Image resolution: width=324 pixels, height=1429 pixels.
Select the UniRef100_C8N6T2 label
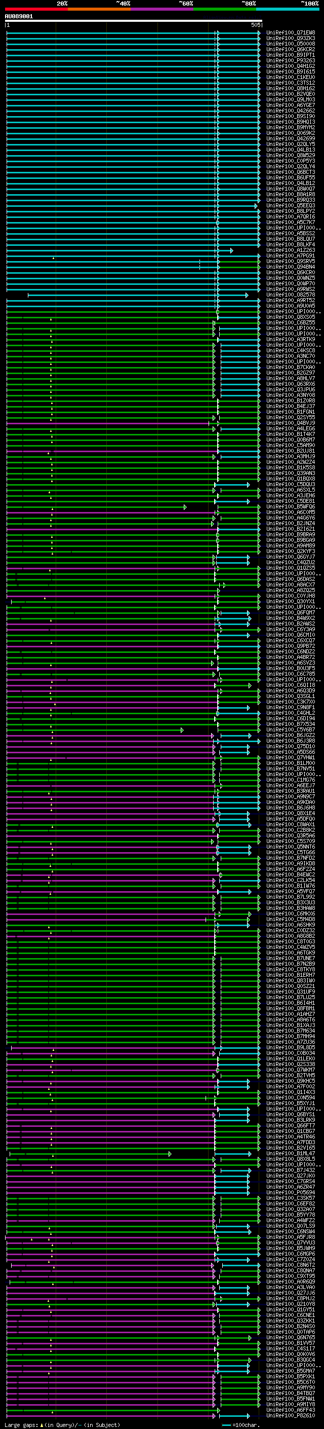coord(291,1265)
